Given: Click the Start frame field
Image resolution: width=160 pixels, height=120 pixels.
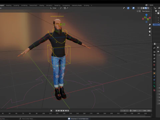Looking at the screenshot, I should (x=137, y=111).
